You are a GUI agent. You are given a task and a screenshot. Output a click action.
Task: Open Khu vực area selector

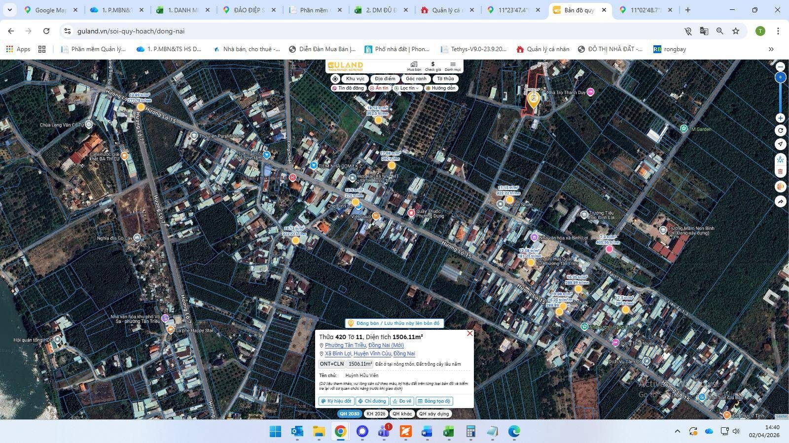coord(355,79)
